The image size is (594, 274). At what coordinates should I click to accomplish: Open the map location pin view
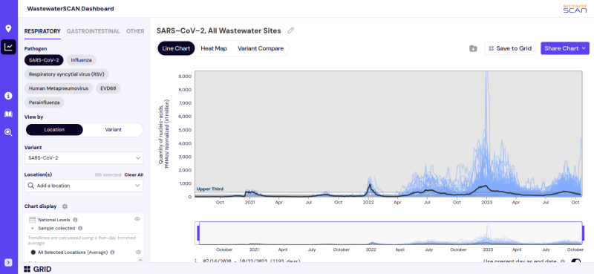coord(8,29)
